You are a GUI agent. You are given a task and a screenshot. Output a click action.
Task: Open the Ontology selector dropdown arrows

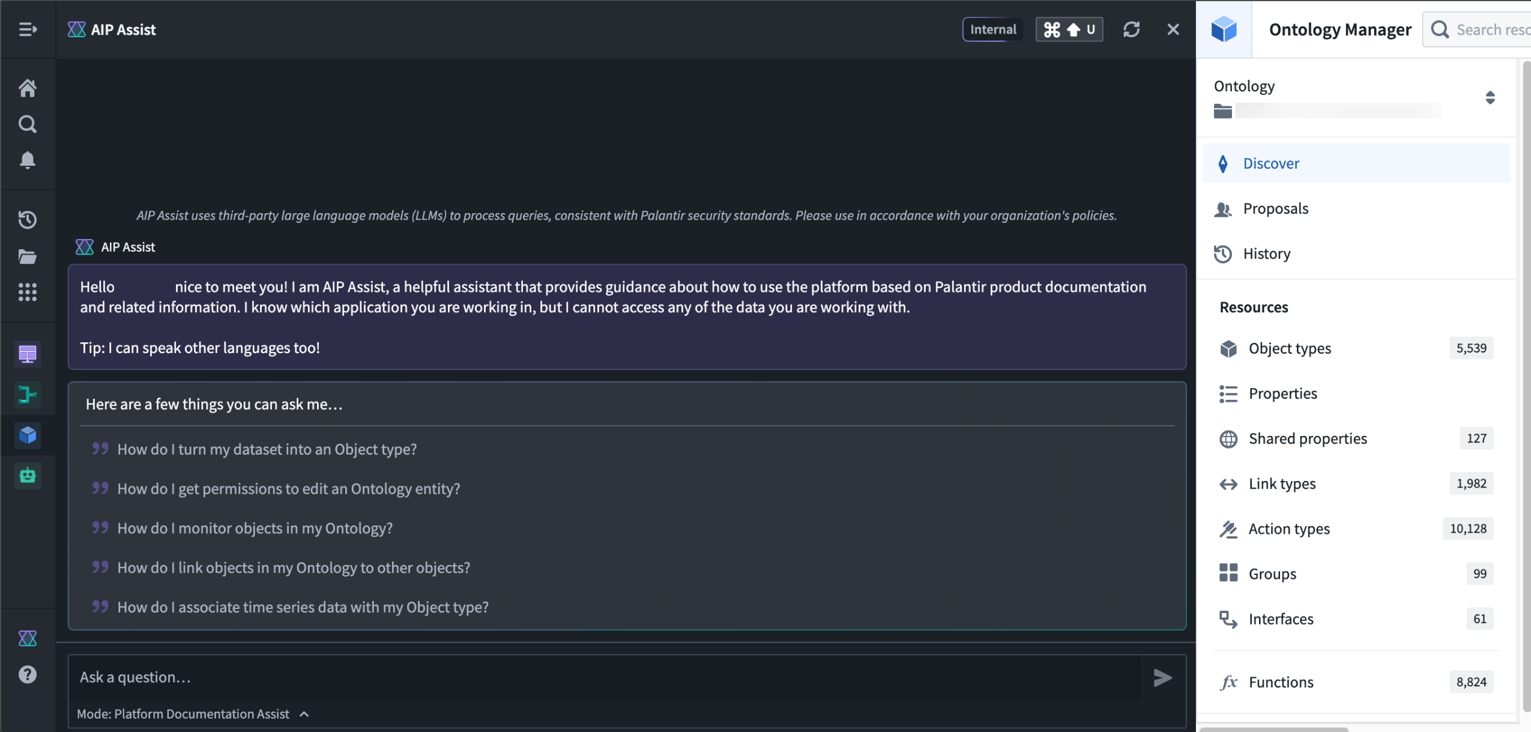pyautogui.click(x=1490, y=97)
